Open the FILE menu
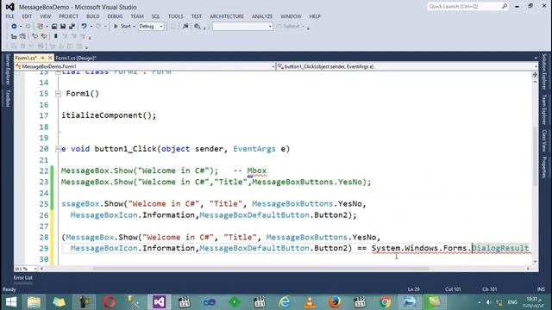This screenshot has height=310, width=552. [9, 16]
